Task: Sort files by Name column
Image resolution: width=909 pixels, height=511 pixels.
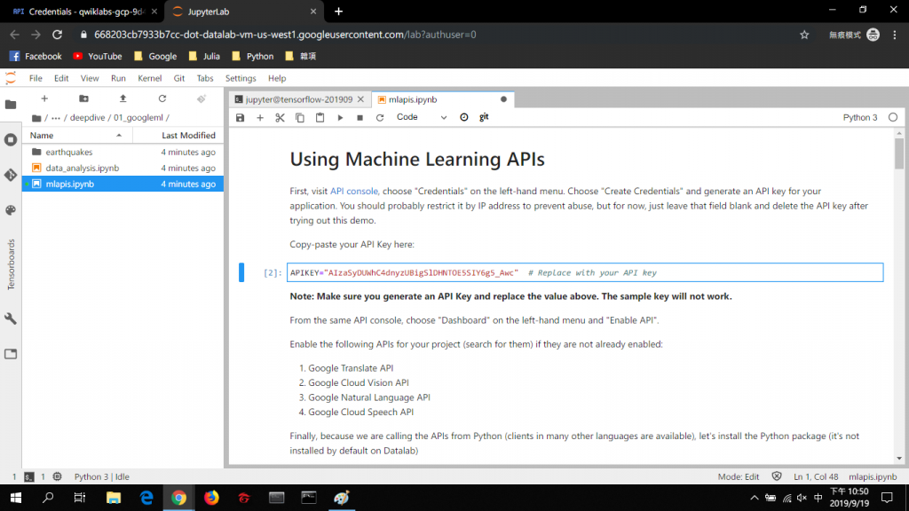Action: [77, 136]
